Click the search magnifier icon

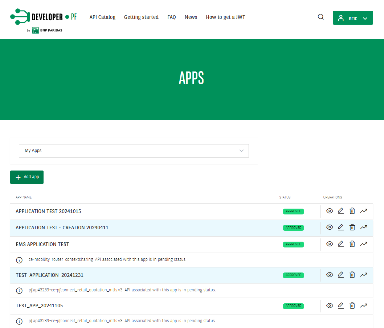[x=320, y=17]
